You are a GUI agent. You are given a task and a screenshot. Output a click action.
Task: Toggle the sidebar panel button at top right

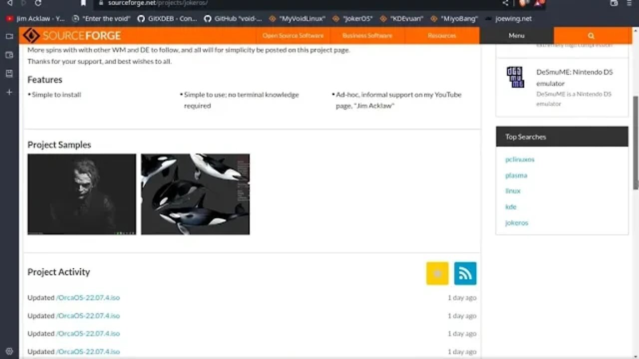(614, 3)
